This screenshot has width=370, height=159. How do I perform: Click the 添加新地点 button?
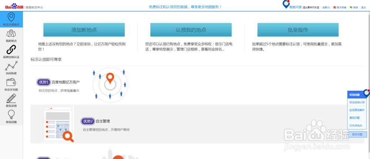pos(84,30)
